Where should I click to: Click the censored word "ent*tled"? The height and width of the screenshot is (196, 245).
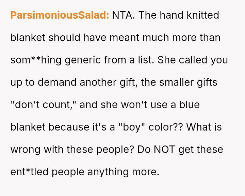click(x=29, y=172)
